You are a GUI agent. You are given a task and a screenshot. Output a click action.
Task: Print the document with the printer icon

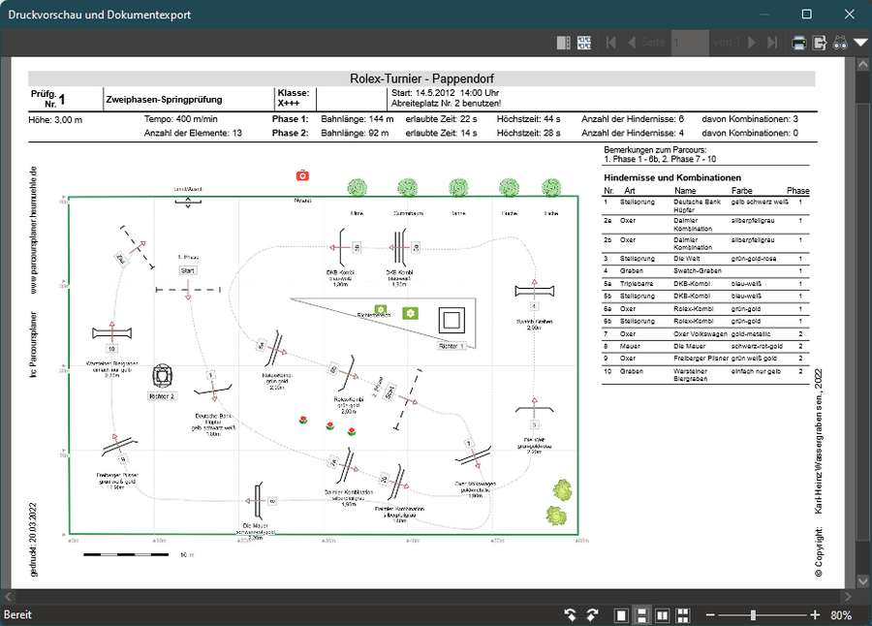pyautogui.click(x=799, y=43)
